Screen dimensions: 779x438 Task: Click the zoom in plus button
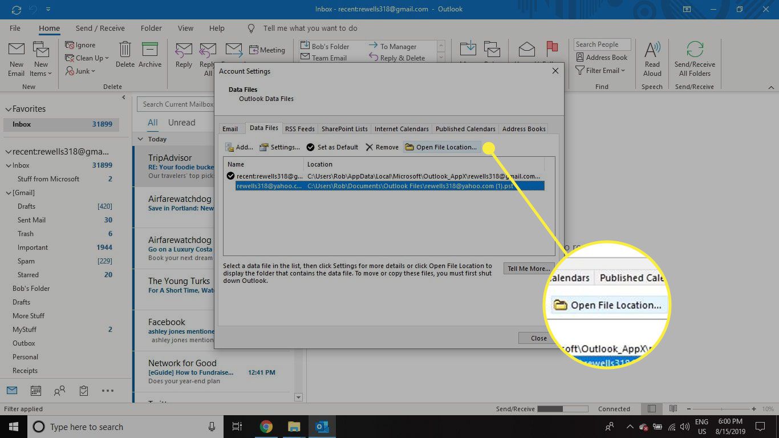pyautogui.click(x=754, y=409)
